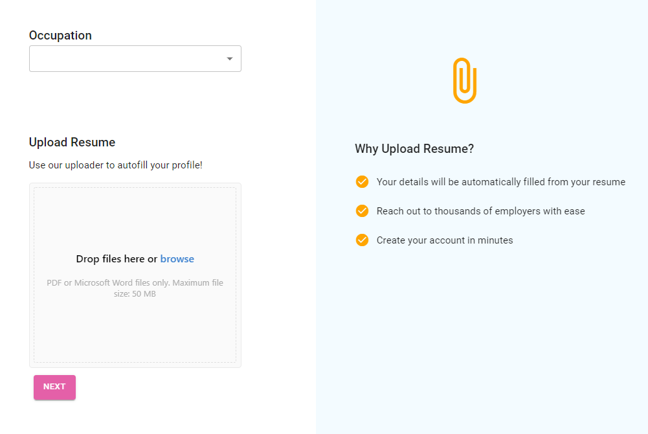Screen dimensions: 648x434
Task: Click 'Reach out to thousands of employers with ease'
Action: 480,211
